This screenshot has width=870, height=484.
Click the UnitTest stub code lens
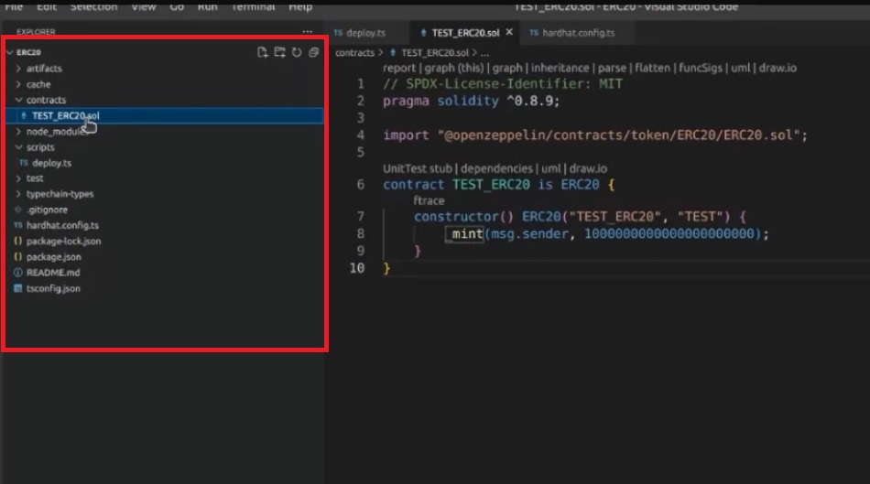tap(417, 168)
